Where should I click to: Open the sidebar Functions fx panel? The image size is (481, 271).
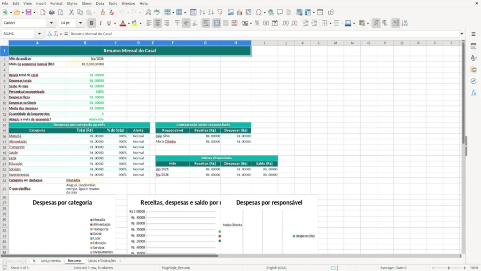point(473,93)
